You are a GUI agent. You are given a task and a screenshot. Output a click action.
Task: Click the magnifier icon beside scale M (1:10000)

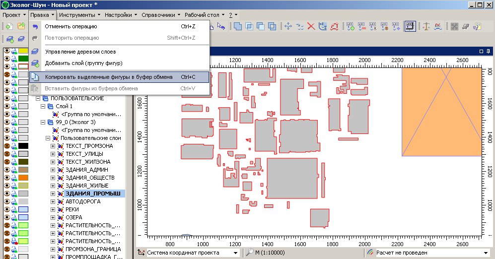click(249, 253)
